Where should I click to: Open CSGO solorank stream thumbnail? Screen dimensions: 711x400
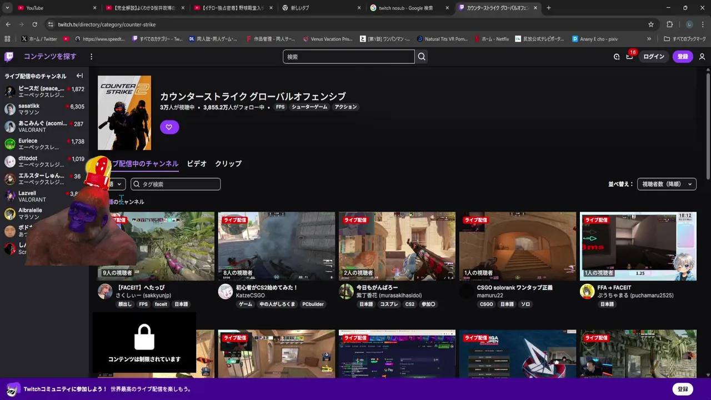pyautogui.click(x=518, y=246)
